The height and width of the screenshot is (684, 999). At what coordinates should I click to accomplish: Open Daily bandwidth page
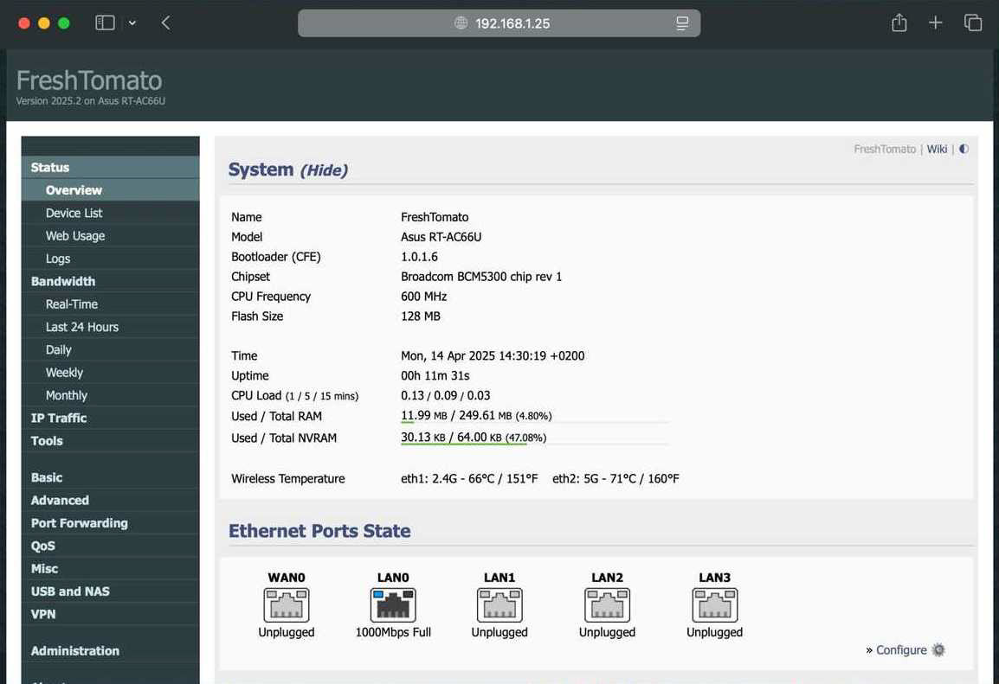pyautogui.click(x=110, y=350)
